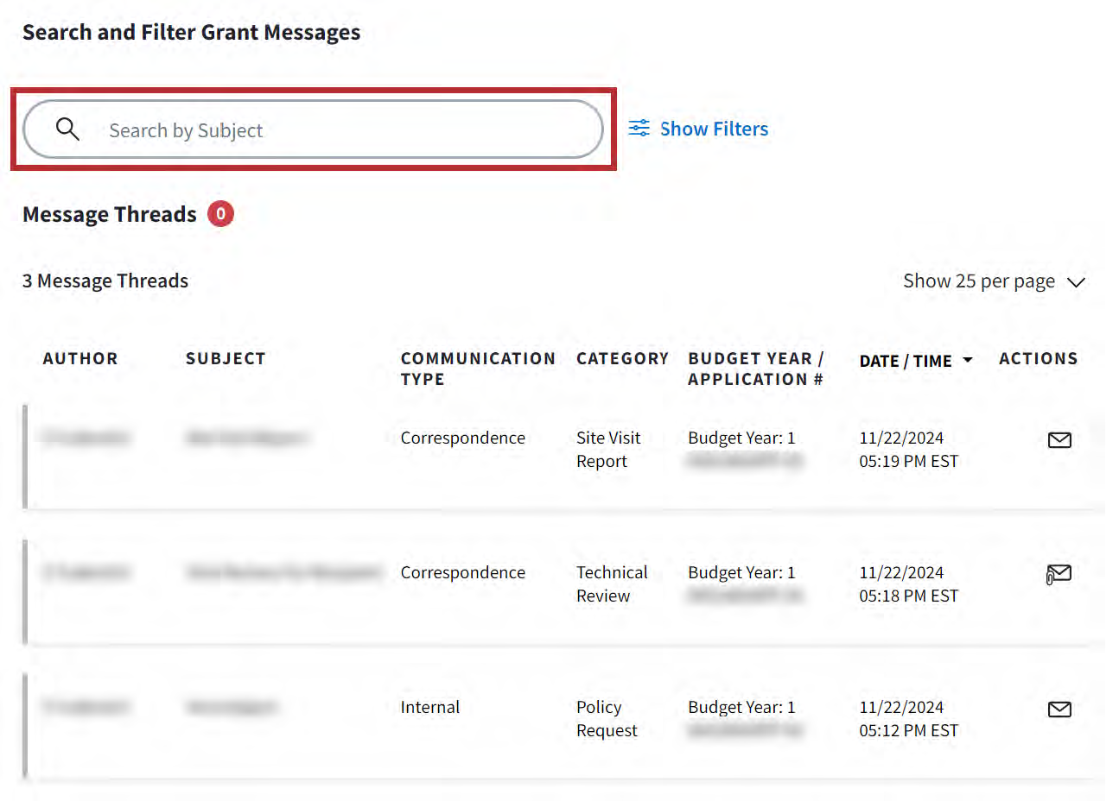Viewport: 1119px width, 801px height.
Task: Open the blurred subject of the Policy Request thread
Action: click(x=231, y=708)
